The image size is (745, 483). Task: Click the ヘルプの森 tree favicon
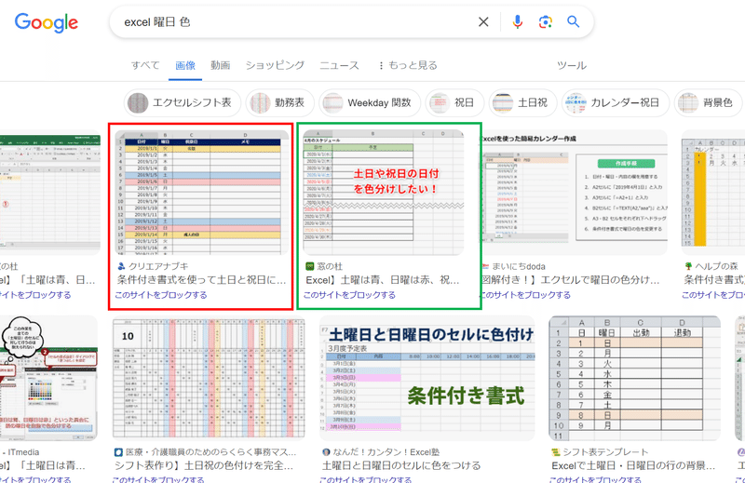coord(688,266)
